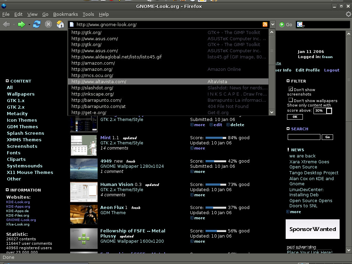The image size is (352, 264).
Task: Click the Google search engine icon
Action: click(300, 24)
